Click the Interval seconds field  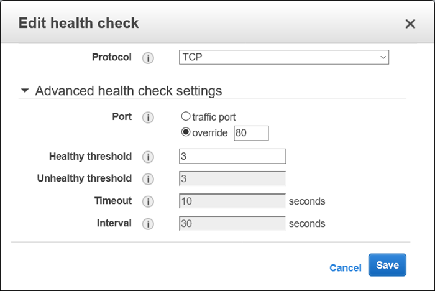[232, 224]
